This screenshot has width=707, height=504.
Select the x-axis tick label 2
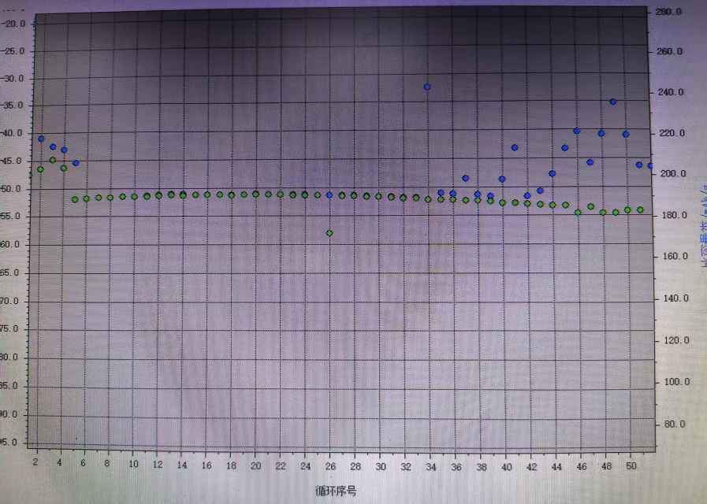[36, 465]
